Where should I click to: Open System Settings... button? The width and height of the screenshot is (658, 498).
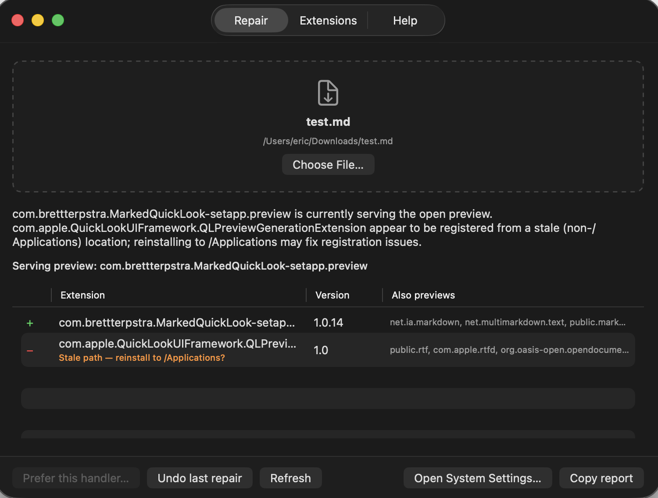(x=478, y=478)
